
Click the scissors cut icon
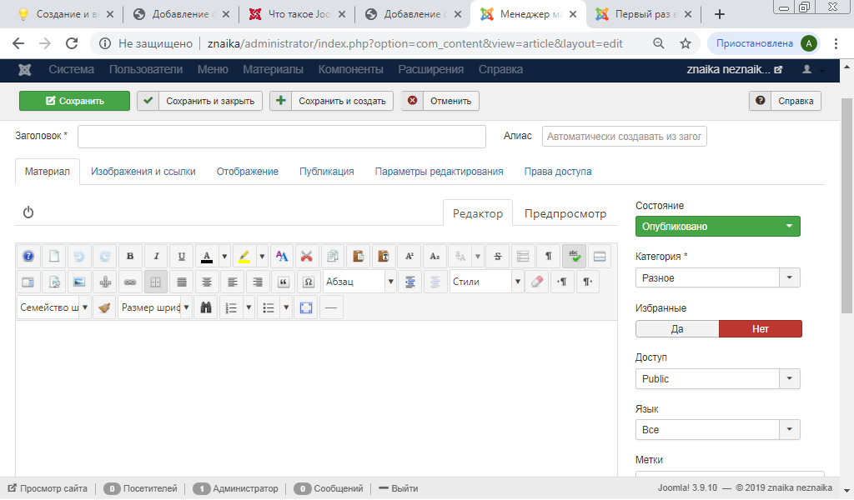click(307, 257)
